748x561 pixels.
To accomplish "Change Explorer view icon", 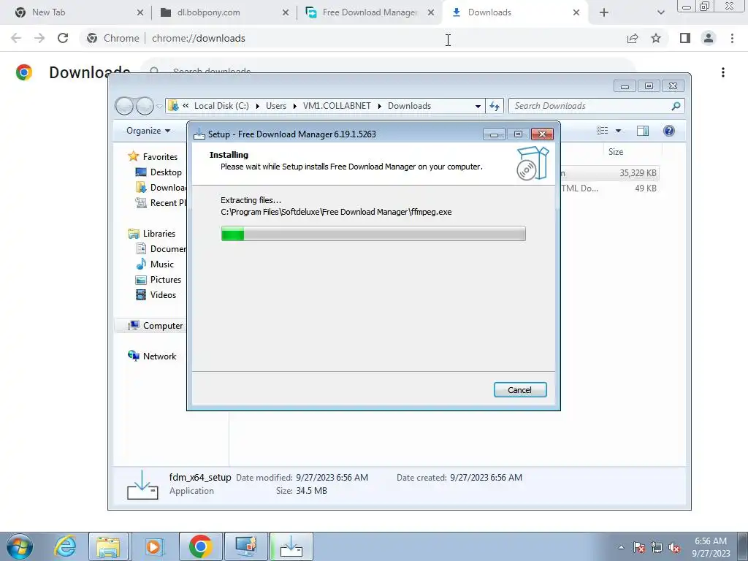I will pos(603,131).
